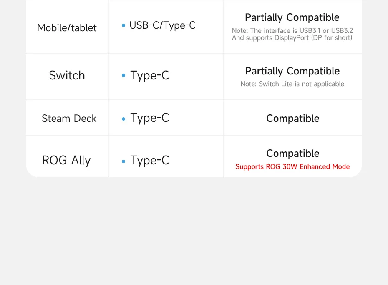Click Partially Compatible in the Switch row
Viewport: 388px width, 285px height.
click(x=292, y=71)
